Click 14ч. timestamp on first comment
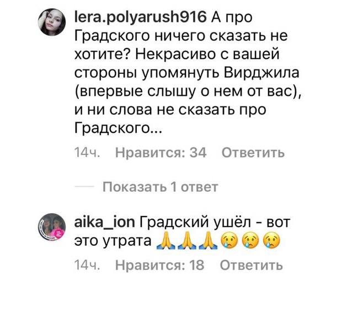The width and height of the screenshot is (363, 329). [x=87, y=153]
